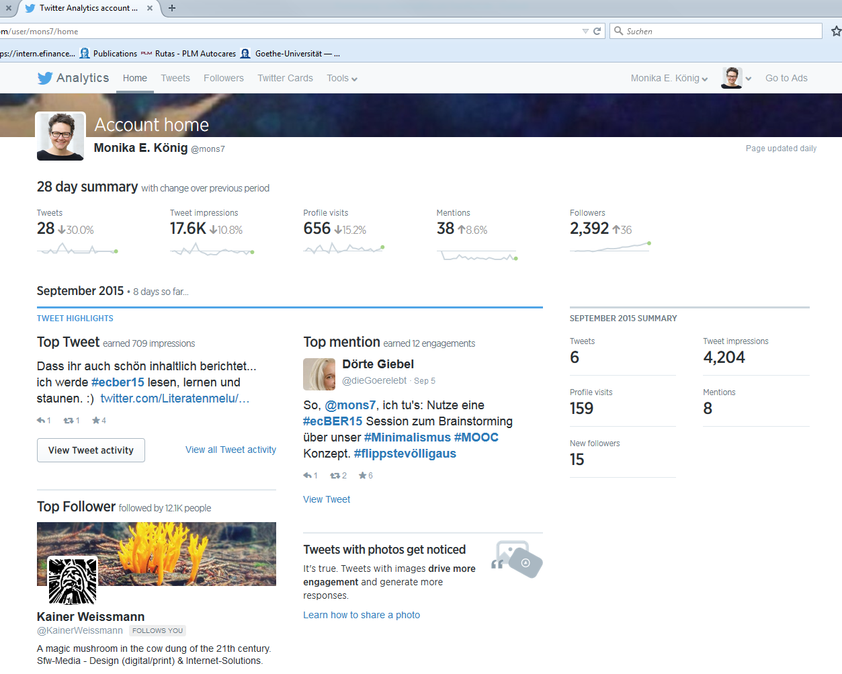Click the Go to Ads link

pos(786,78)
